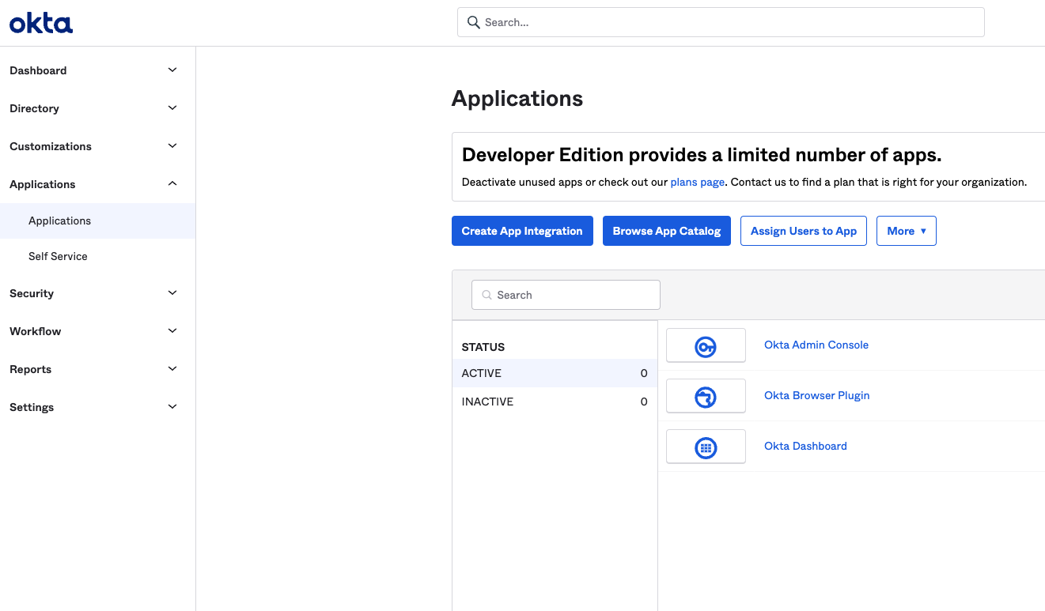Open the More dropdown

pos(906,231)
